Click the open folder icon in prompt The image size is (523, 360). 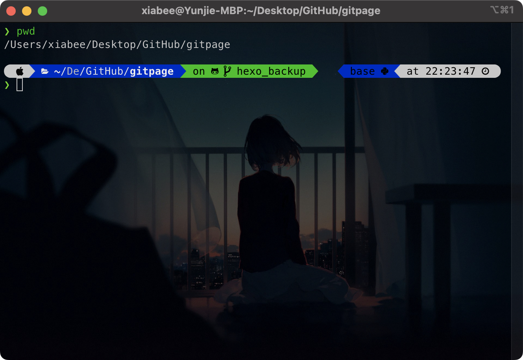(x=45, y=71)
